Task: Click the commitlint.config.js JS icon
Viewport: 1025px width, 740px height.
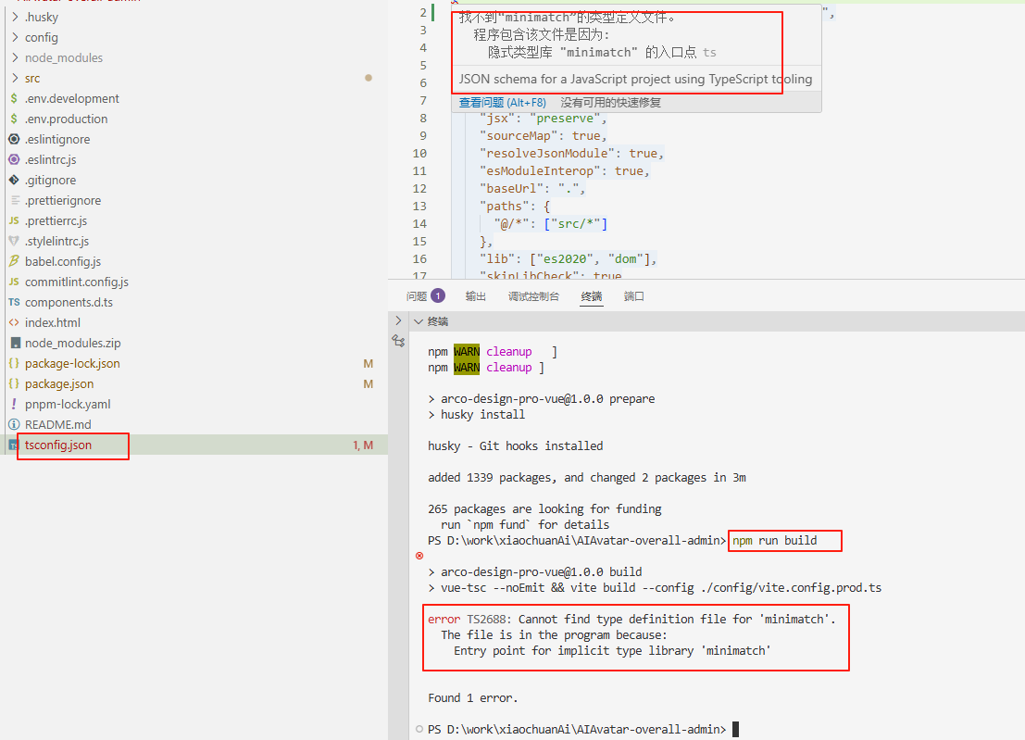Action: (x=14, y=282)
